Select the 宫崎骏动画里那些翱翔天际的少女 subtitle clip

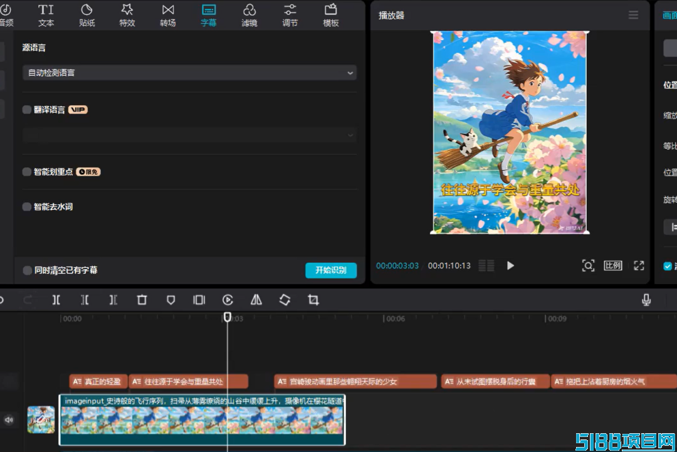[355, 382]
